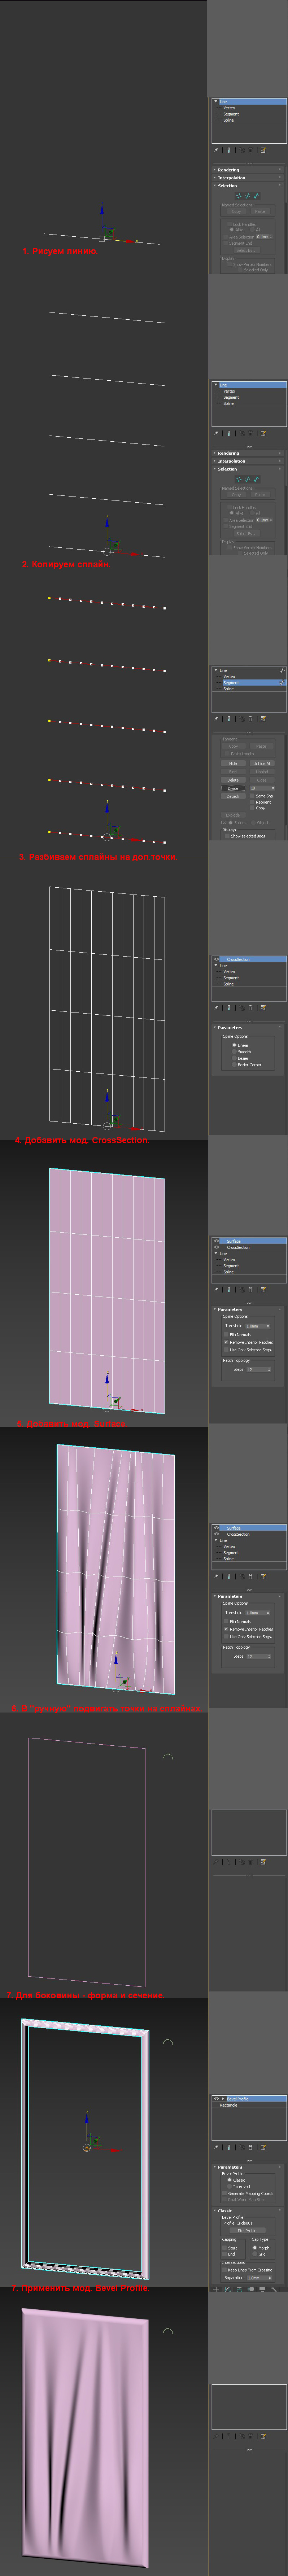This screenshot has height=2576, width=288.
Task: Click the Hide button
Action: (233, 763)
